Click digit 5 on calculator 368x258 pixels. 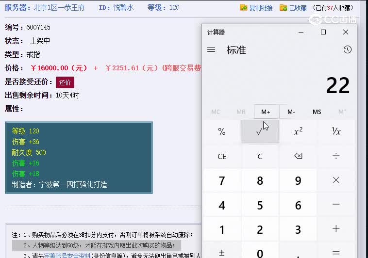pos(260,205)
